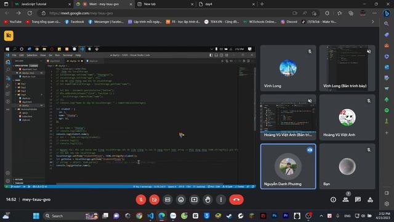Add a sidebar app with plus
Viewport: 394px width, 222px height.
click(387, 133)
